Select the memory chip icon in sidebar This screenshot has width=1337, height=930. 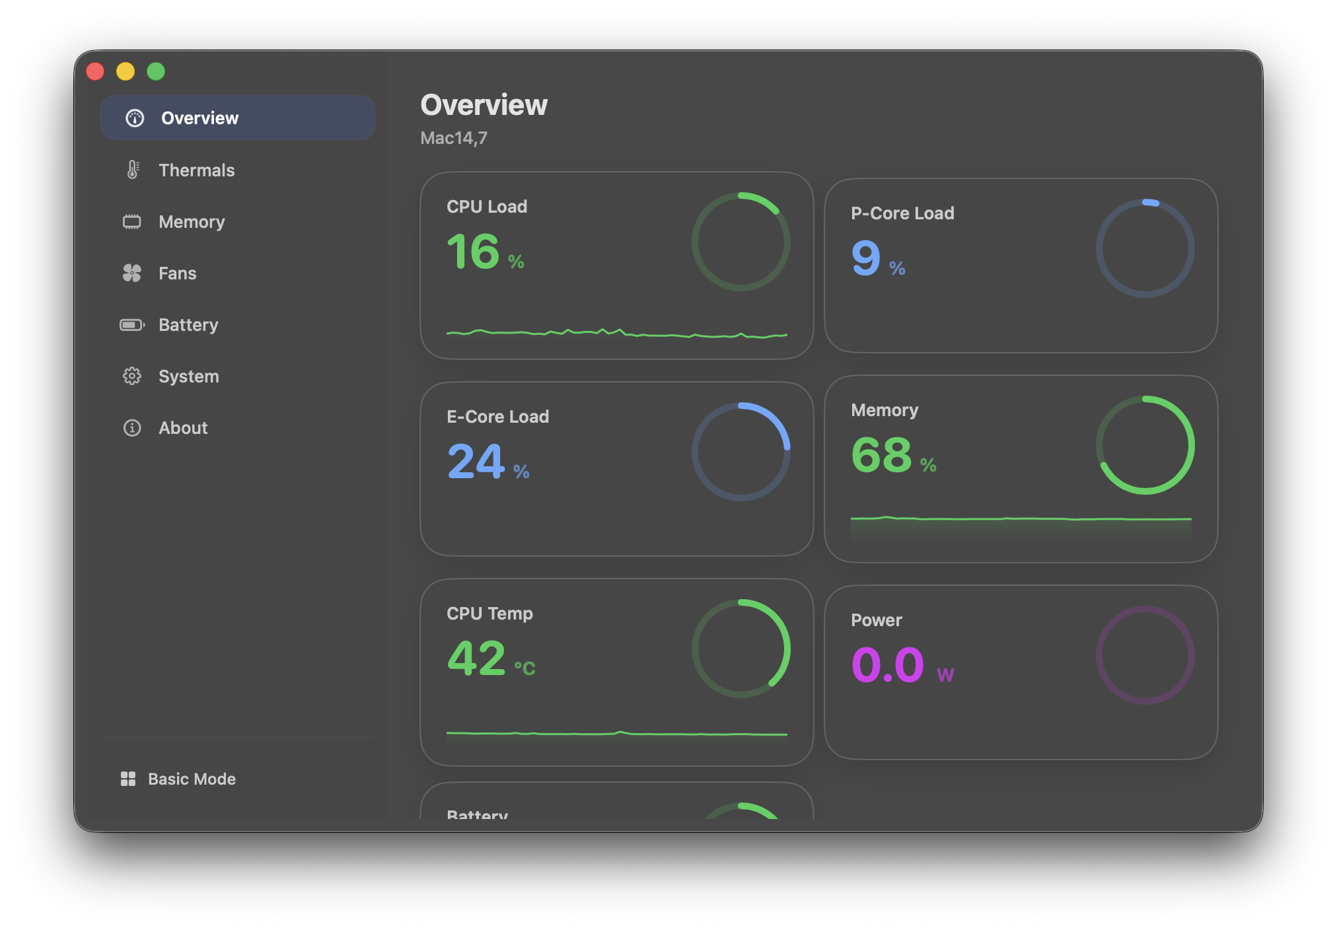(133, 221)
